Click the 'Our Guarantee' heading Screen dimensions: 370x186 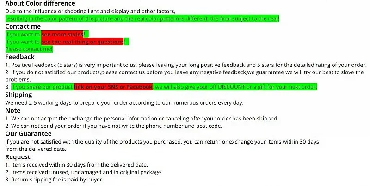tap(28, 133)
